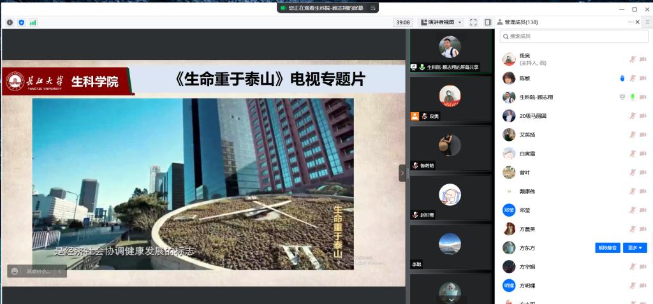The width and height of the screenshot is (653, 304).
Task: Open the menu on screen-sharing banner
Action: tap(372, 8)
